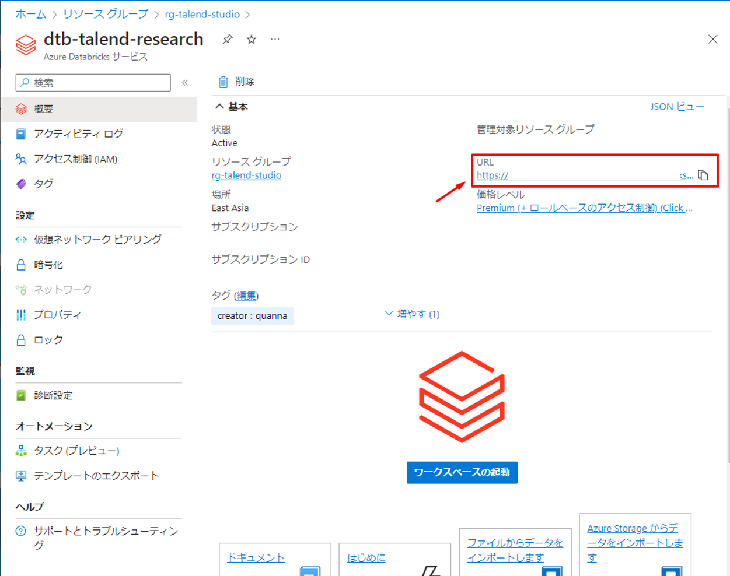Open タグ menu item
Screen dimensions: 730x576
[x=43, y=184]
